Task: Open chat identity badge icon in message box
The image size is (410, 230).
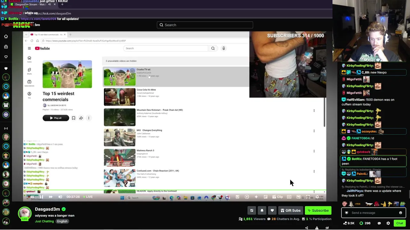Action: coord(346,213)
